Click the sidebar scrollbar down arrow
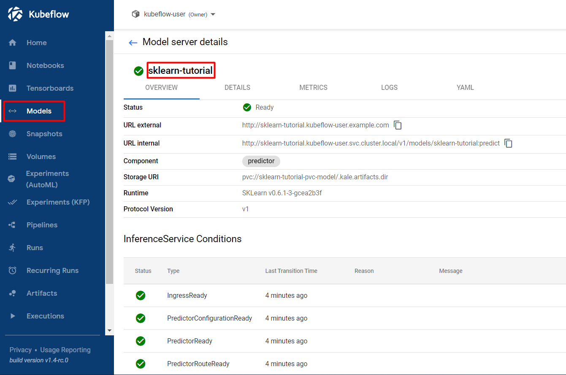 pyautogui.click(x=109, y=330)
